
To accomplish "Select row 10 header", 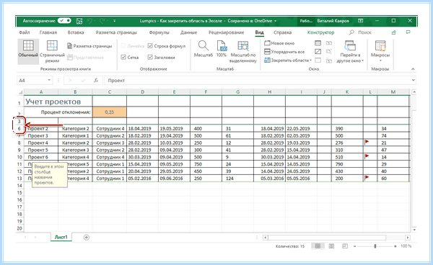I will [x=19, y=157].
